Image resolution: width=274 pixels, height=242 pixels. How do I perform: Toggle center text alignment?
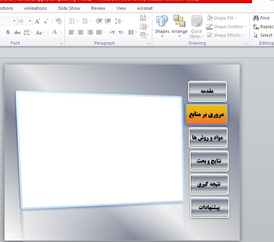tap(81, 32)
